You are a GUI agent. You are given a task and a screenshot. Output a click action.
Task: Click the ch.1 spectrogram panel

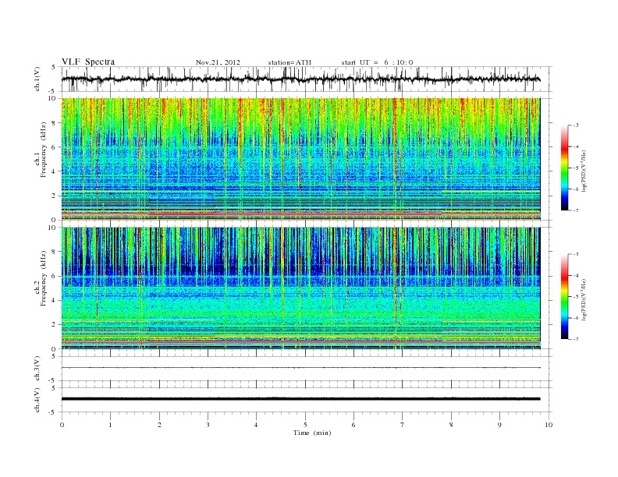pyautogui.click(x=300, y=159)
